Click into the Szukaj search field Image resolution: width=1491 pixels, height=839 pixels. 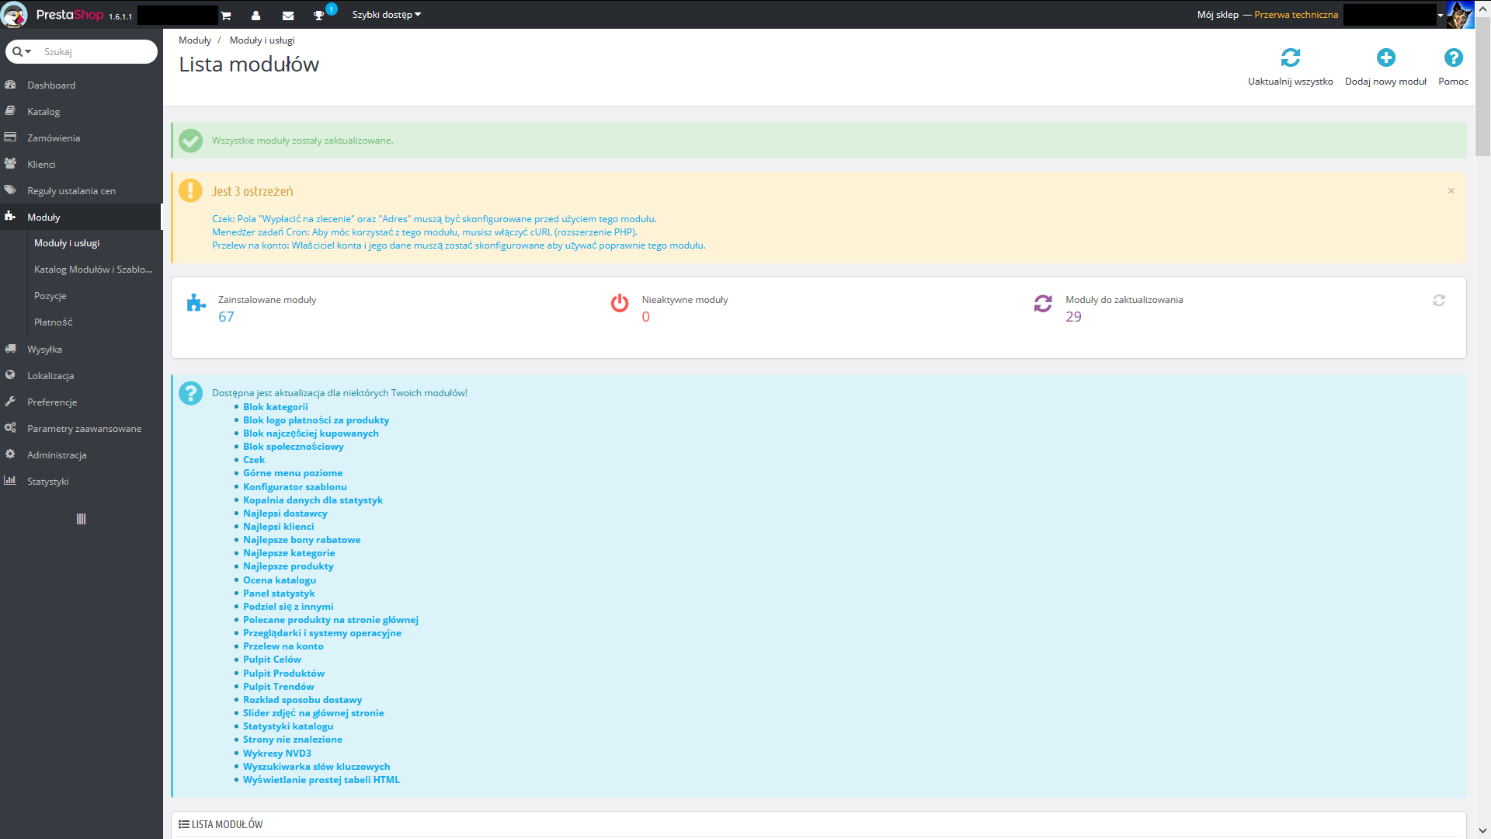[93, 52]
